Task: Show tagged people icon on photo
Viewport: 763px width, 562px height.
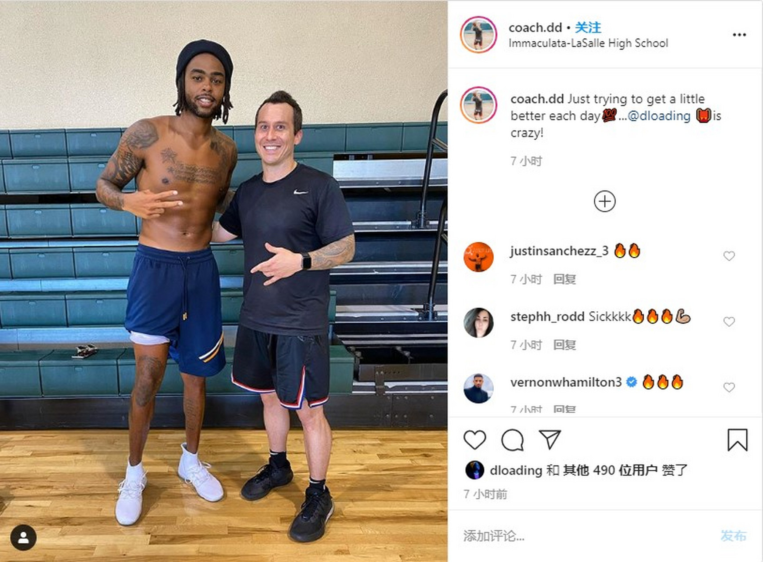Action: pyautogui.click(x=23, y=537)
